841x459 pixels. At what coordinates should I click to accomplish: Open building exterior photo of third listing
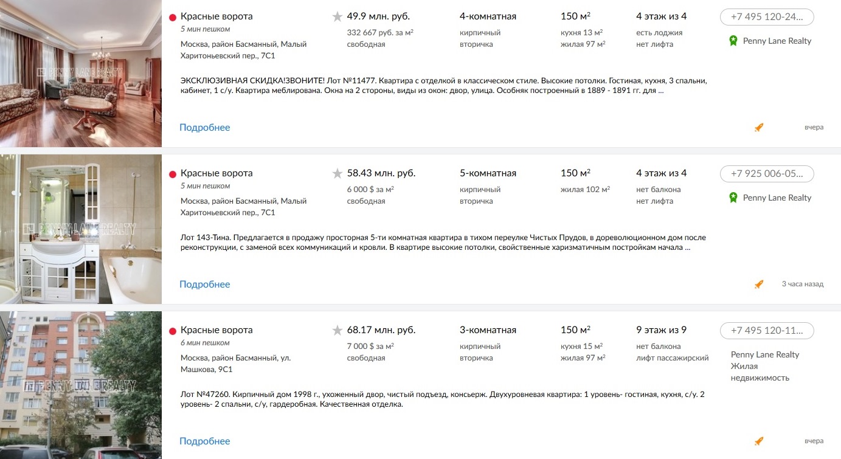pos(80,385)
